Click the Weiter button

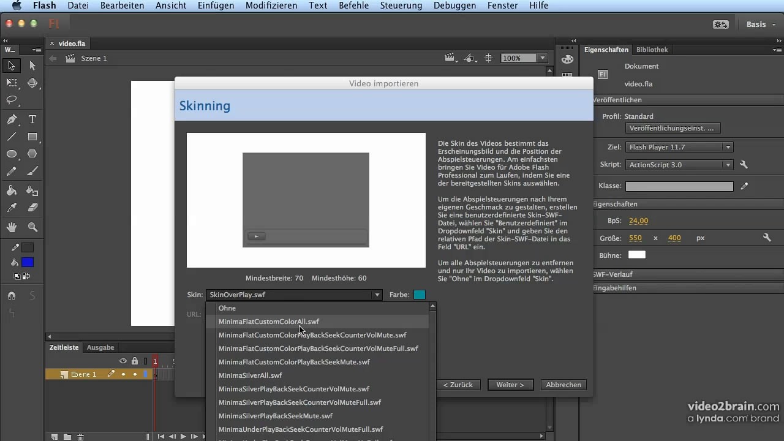(x=510, y=385)
